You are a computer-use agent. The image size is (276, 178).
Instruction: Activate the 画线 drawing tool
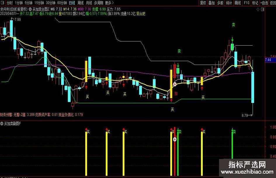[238, 3]
